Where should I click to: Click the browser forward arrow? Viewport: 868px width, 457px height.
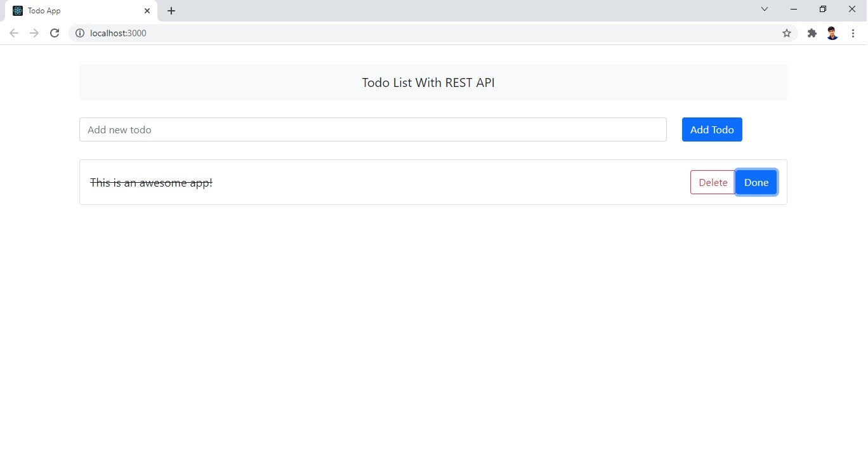coord(34,33)
